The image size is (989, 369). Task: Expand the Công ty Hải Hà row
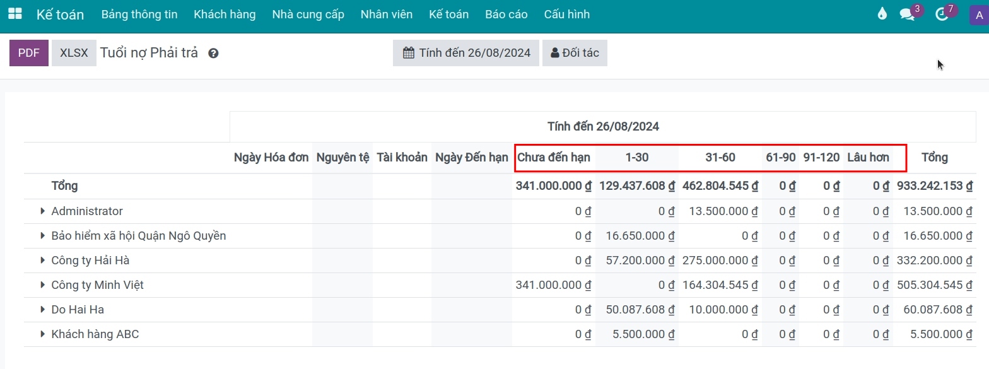[42, 260]
